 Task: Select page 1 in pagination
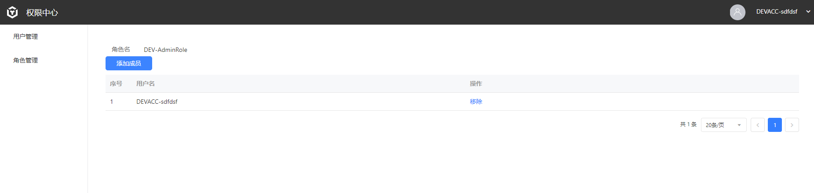pyautogui.click(x=775, y=125)
